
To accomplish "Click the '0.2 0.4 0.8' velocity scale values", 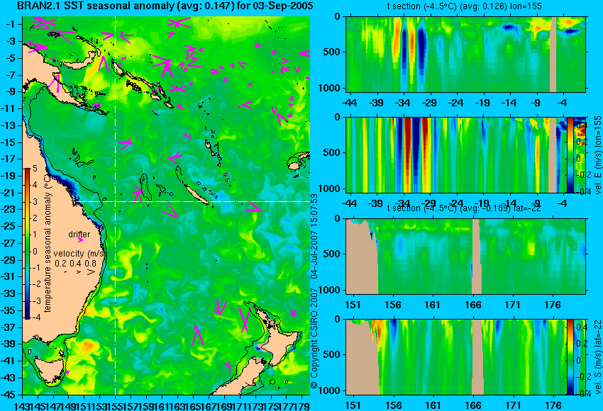I will point(75,264).
